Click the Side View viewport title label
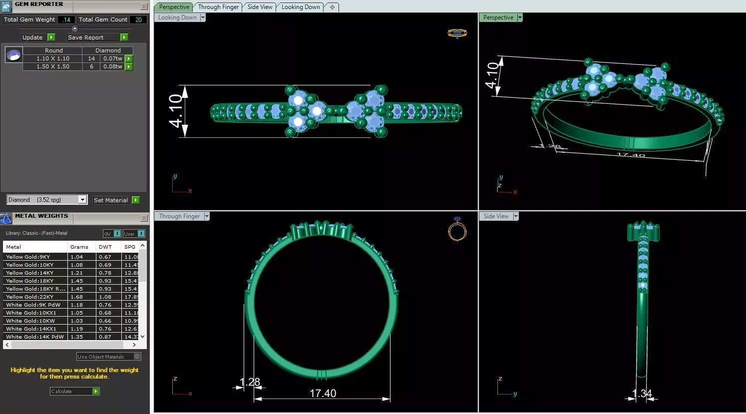The image size is (746, 414). [496, 216]
